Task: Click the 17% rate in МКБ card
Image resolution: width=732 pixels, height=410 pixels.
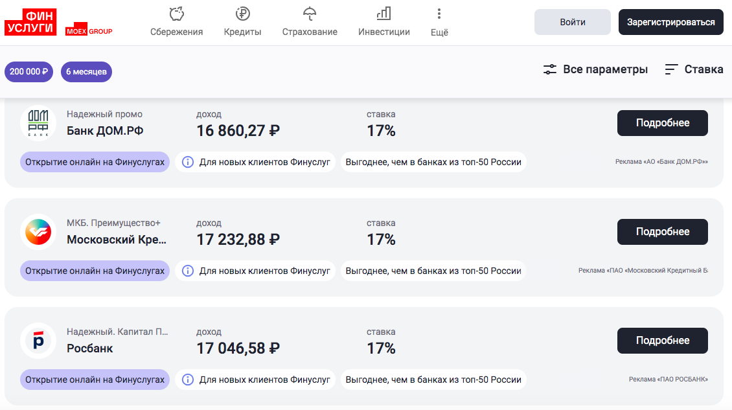Action: coord(381,240)
